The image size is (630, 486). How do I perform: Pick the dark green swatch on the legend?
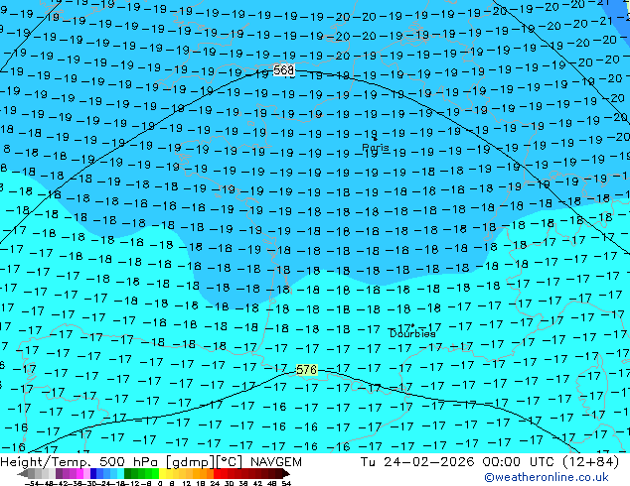click(x=128, y=473)
